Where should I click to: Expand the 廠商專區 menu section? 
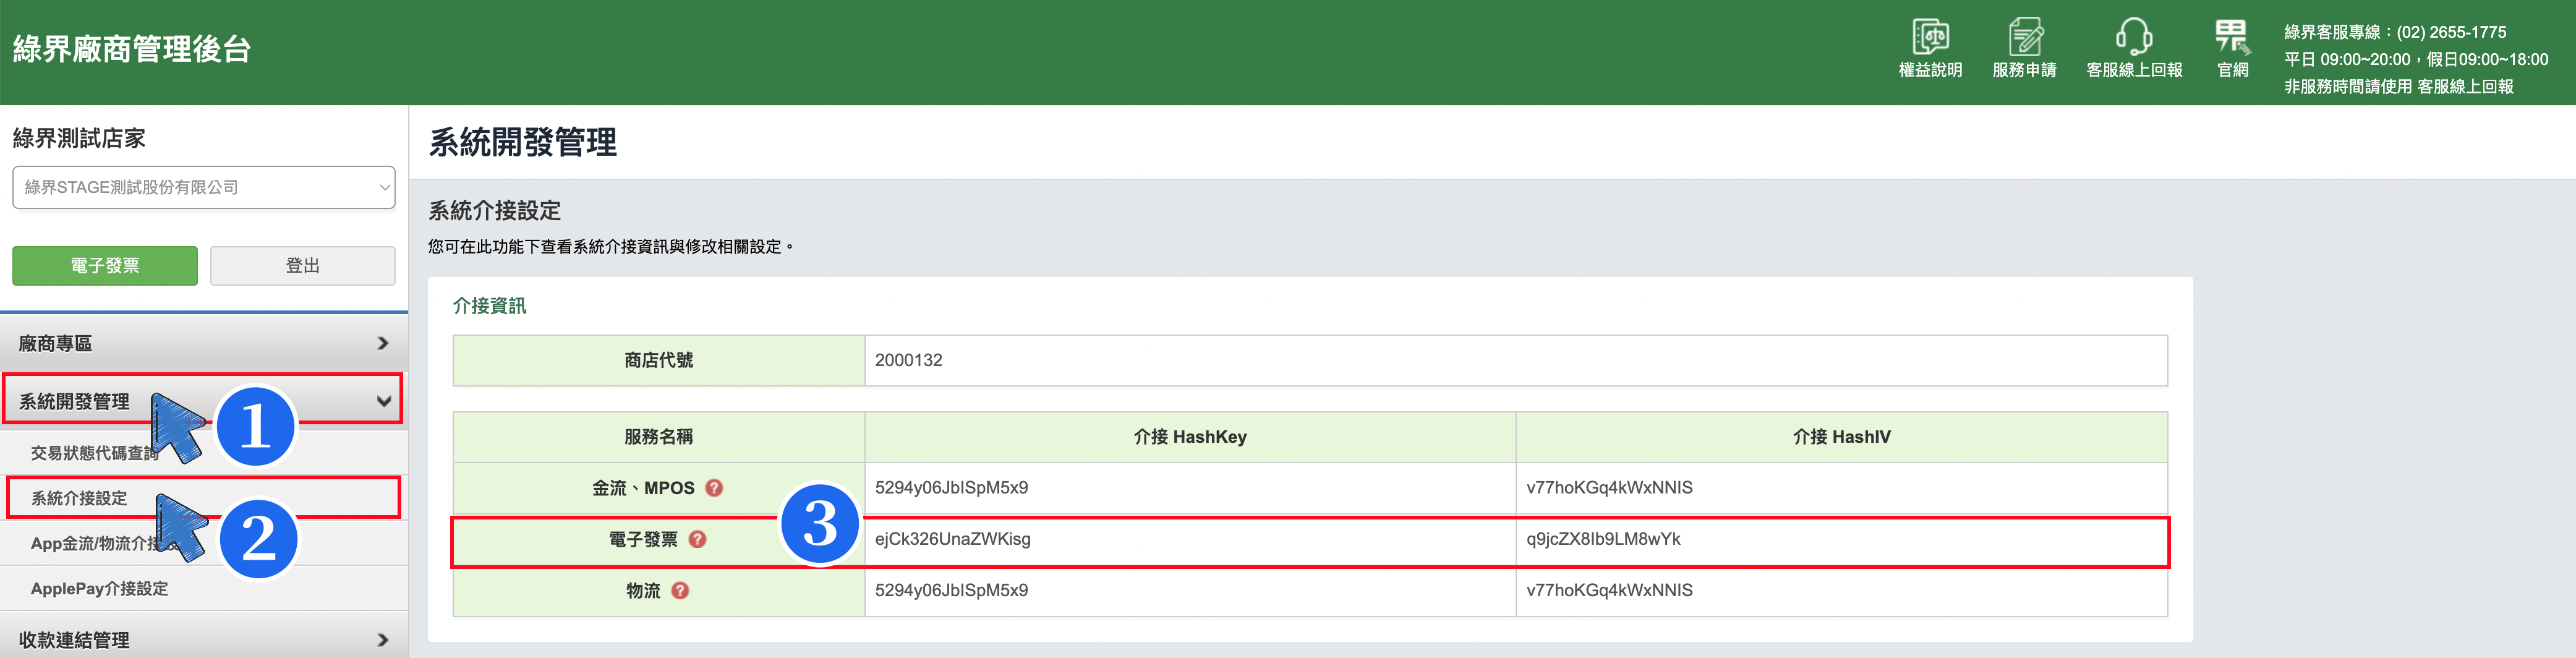[x=204, y=343]
